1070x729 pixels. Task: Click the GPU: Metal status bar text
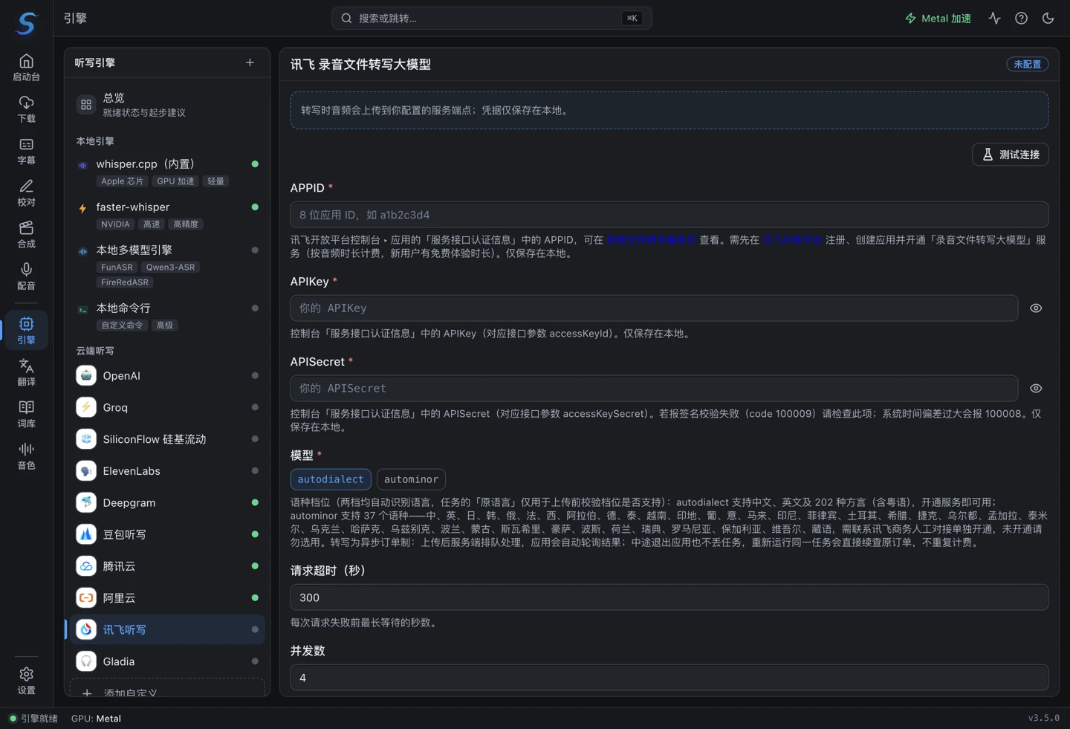coord(96,719)
